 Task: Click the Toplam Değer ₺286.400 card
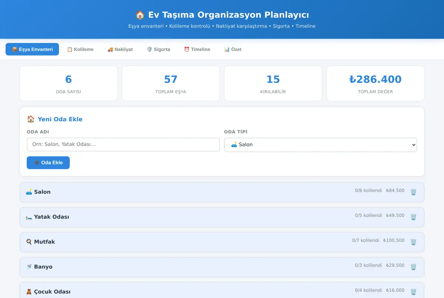(375, 84)
